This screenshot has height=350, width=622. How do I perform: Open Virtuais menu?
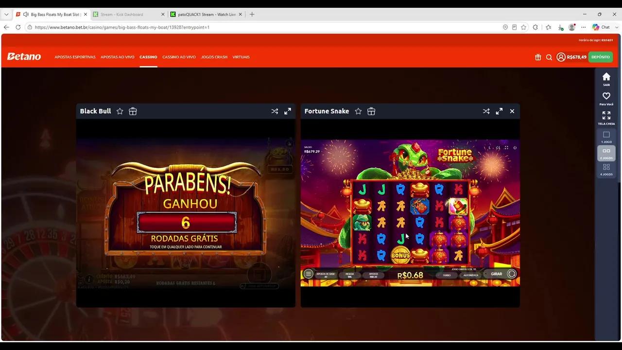point(241,57)
